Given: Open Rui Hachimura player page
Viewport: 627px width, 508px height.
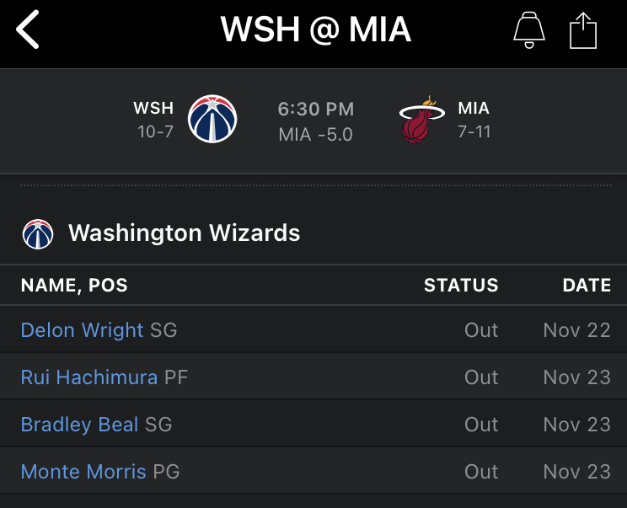Looking at the screenshot, I should [89, 377].
